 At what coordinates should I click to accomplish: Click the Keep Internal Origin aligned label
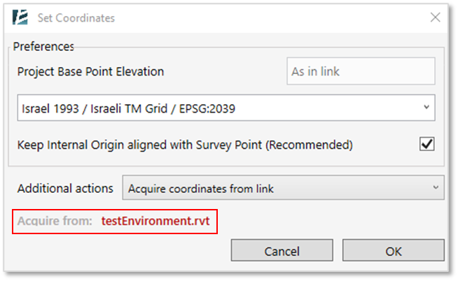pos(185,145)
